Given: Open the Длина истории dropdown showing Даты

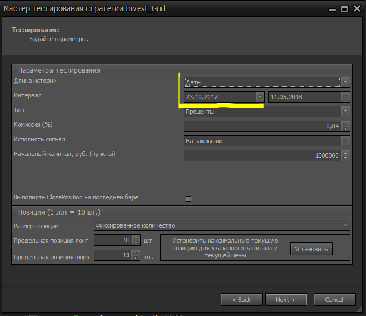Looking at the screenshot, I should (345, 82).
